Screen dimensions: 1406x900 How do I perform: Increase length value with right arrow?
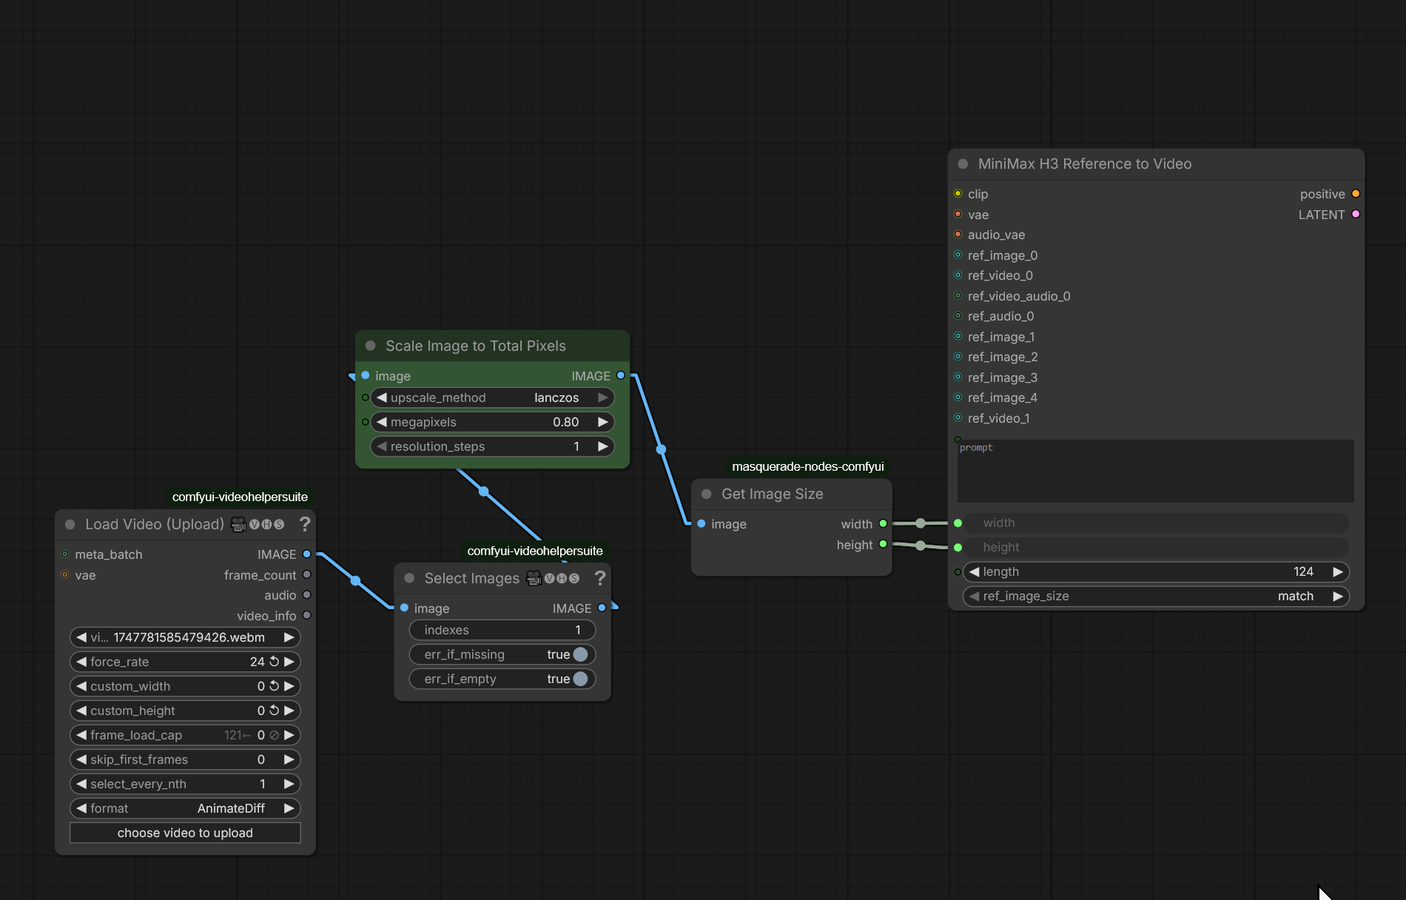point(1338,571)
